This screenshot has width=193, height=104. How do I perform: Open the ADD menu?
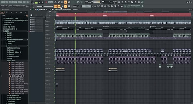click(7, 2)
